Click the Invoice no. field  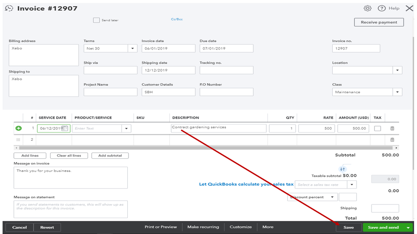(x=356, y=48)
